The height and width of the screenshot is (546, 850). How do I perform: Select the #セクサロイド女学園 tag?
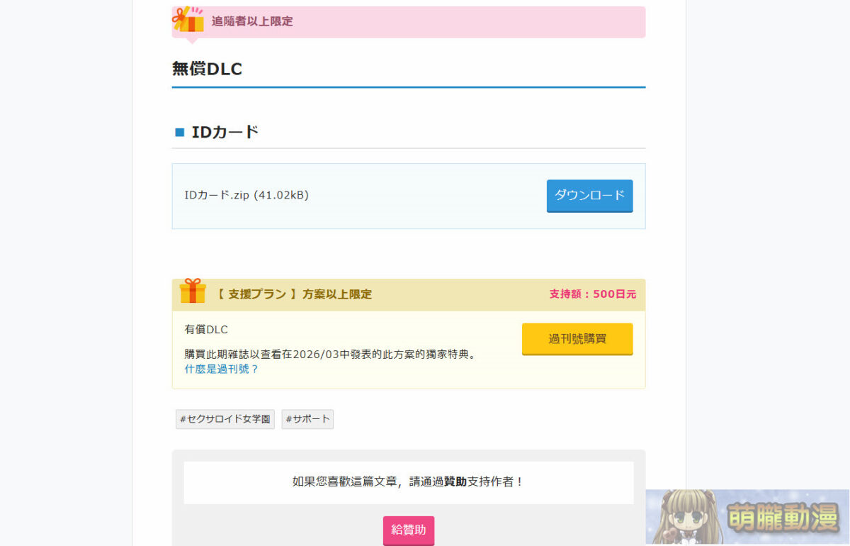tap(225, 419)
